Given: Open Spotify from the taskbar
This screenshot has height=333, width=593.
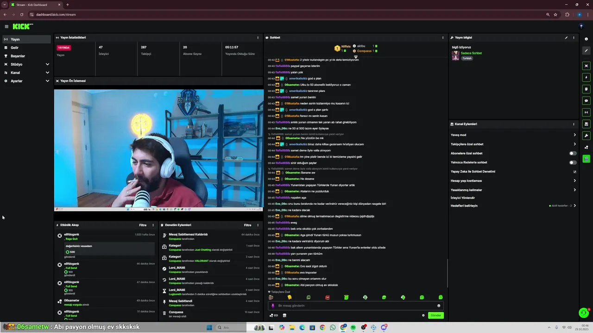Looking at the screenshot, I should pos(353,327).
